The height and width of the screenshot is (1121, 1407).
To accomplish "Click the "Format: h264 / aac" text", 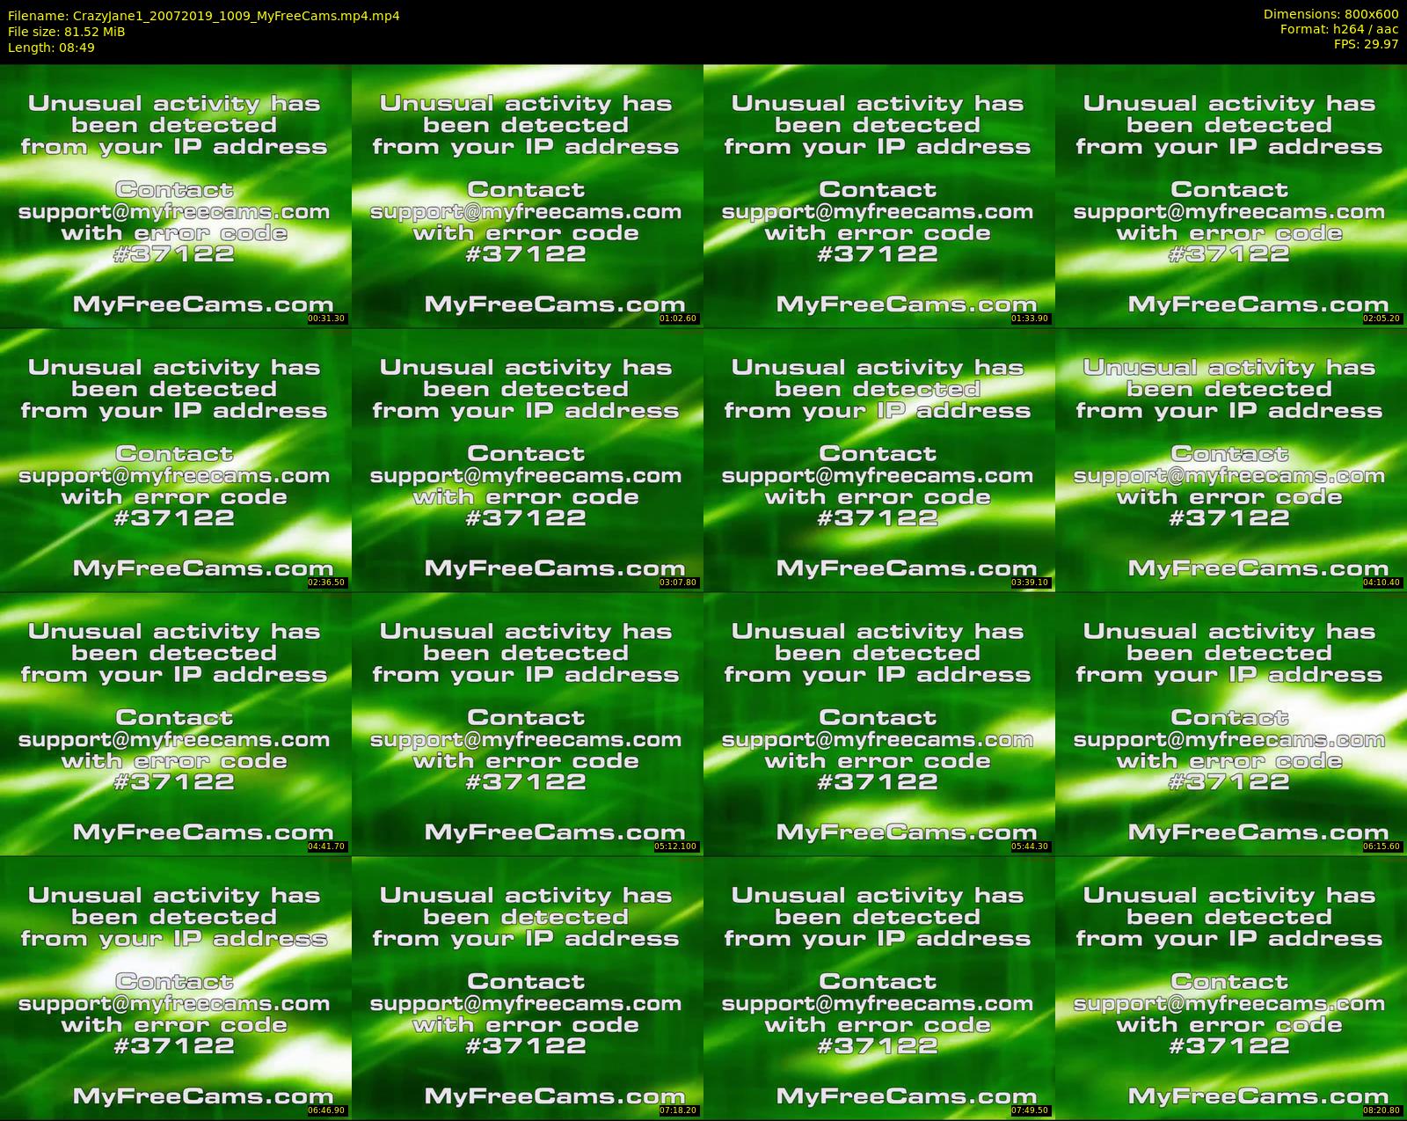I will point(1339,29).
